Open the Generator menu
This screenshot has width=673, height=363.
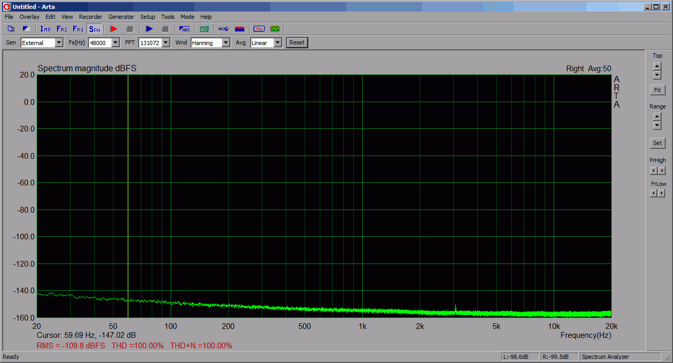tap(121, 17)
